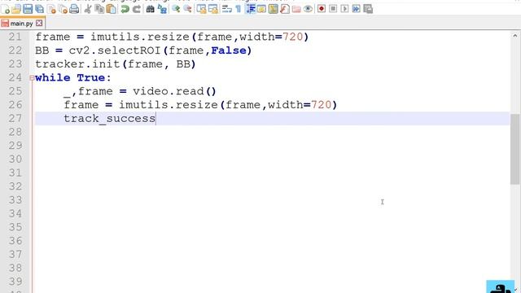
Task: Click the Close All documents toolbar icon
Action: tap(63, 9)
